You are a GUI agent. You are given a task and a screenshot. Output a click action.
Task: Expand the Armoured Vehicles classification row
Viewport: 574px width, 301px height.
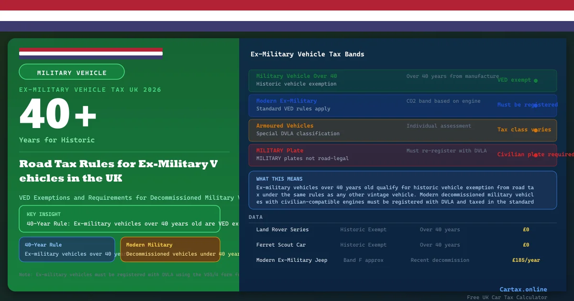[x=402, y=130]
